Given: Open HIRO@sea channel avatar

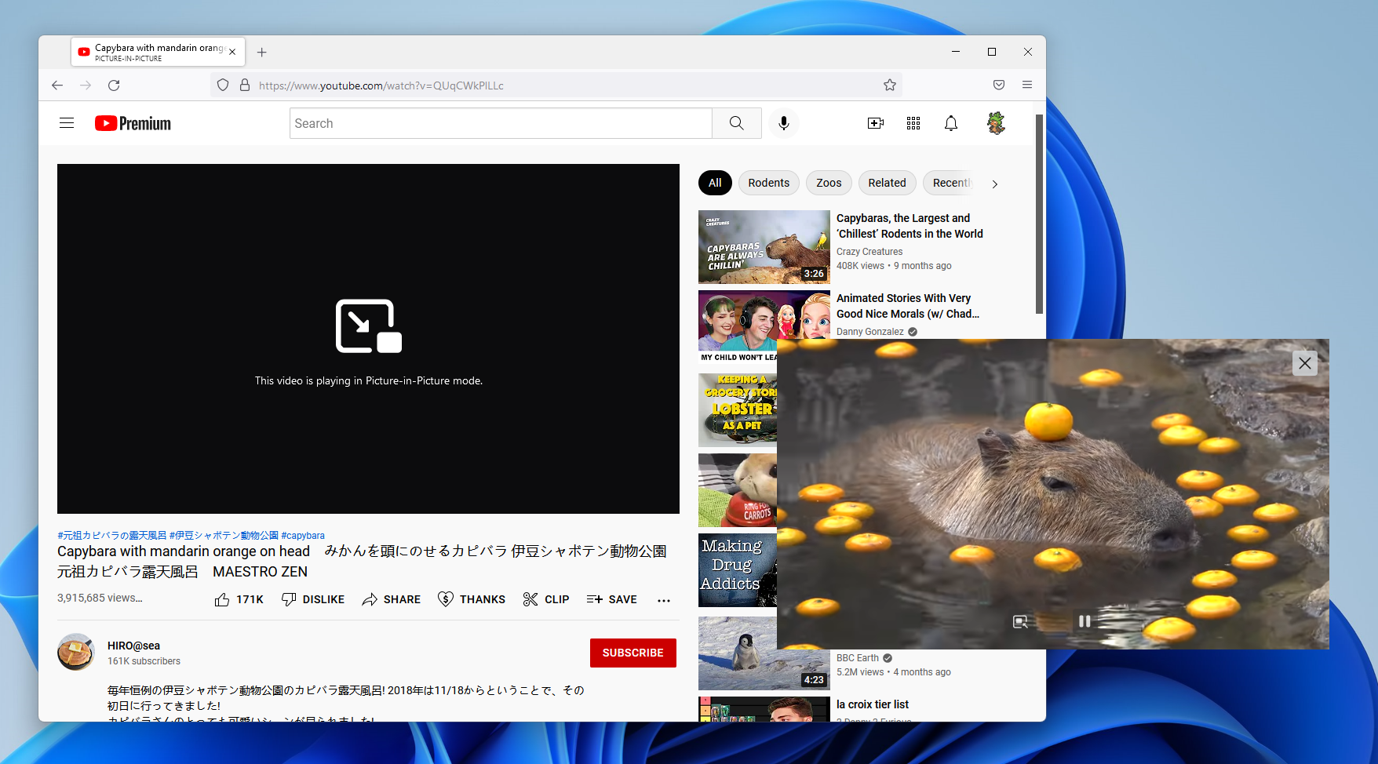Looking at the screenshot, I should [x=76, y=652].
